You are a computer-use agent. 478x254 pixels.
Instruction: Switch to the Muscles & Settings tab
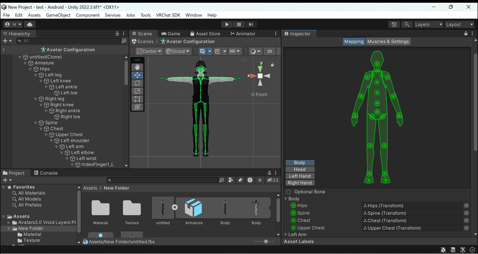click(x=388, y=41)
